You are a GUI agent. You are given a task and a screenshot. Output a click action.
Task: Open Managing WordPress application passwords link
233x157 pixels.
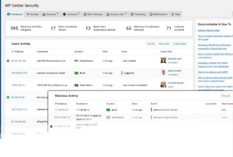point(214,47)
